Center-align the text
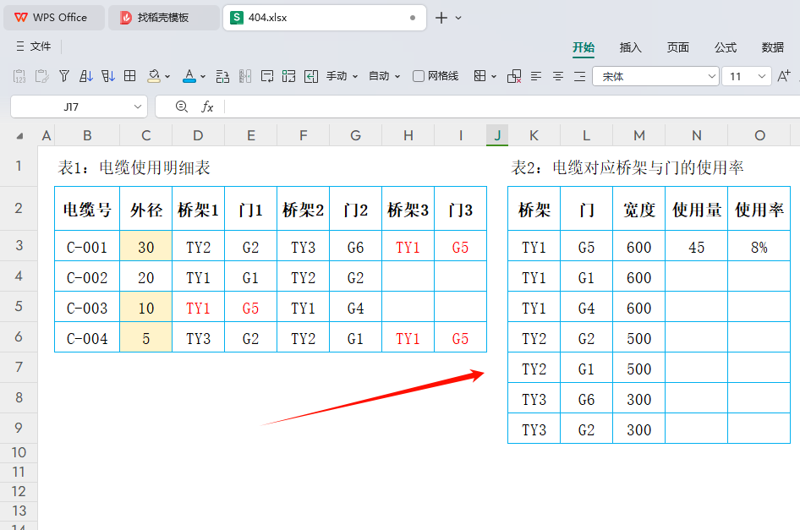The height and width of the screenshot is (530, 800). pos(558,77)
